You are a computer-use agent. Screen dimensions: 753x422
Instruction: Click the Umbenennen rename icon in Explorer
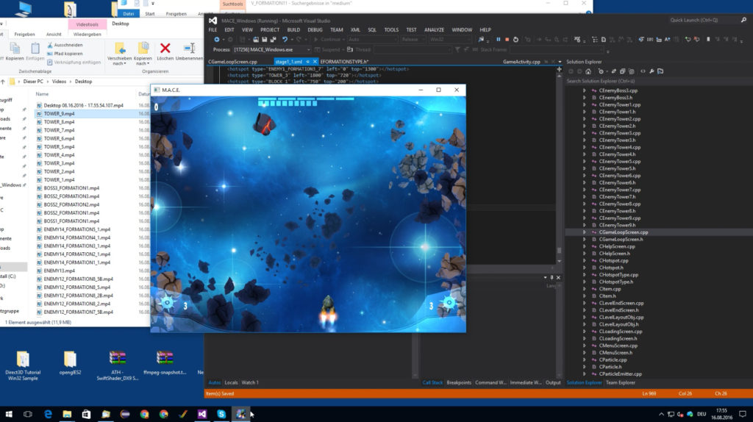pyautogui.click(x=189, y=48)
